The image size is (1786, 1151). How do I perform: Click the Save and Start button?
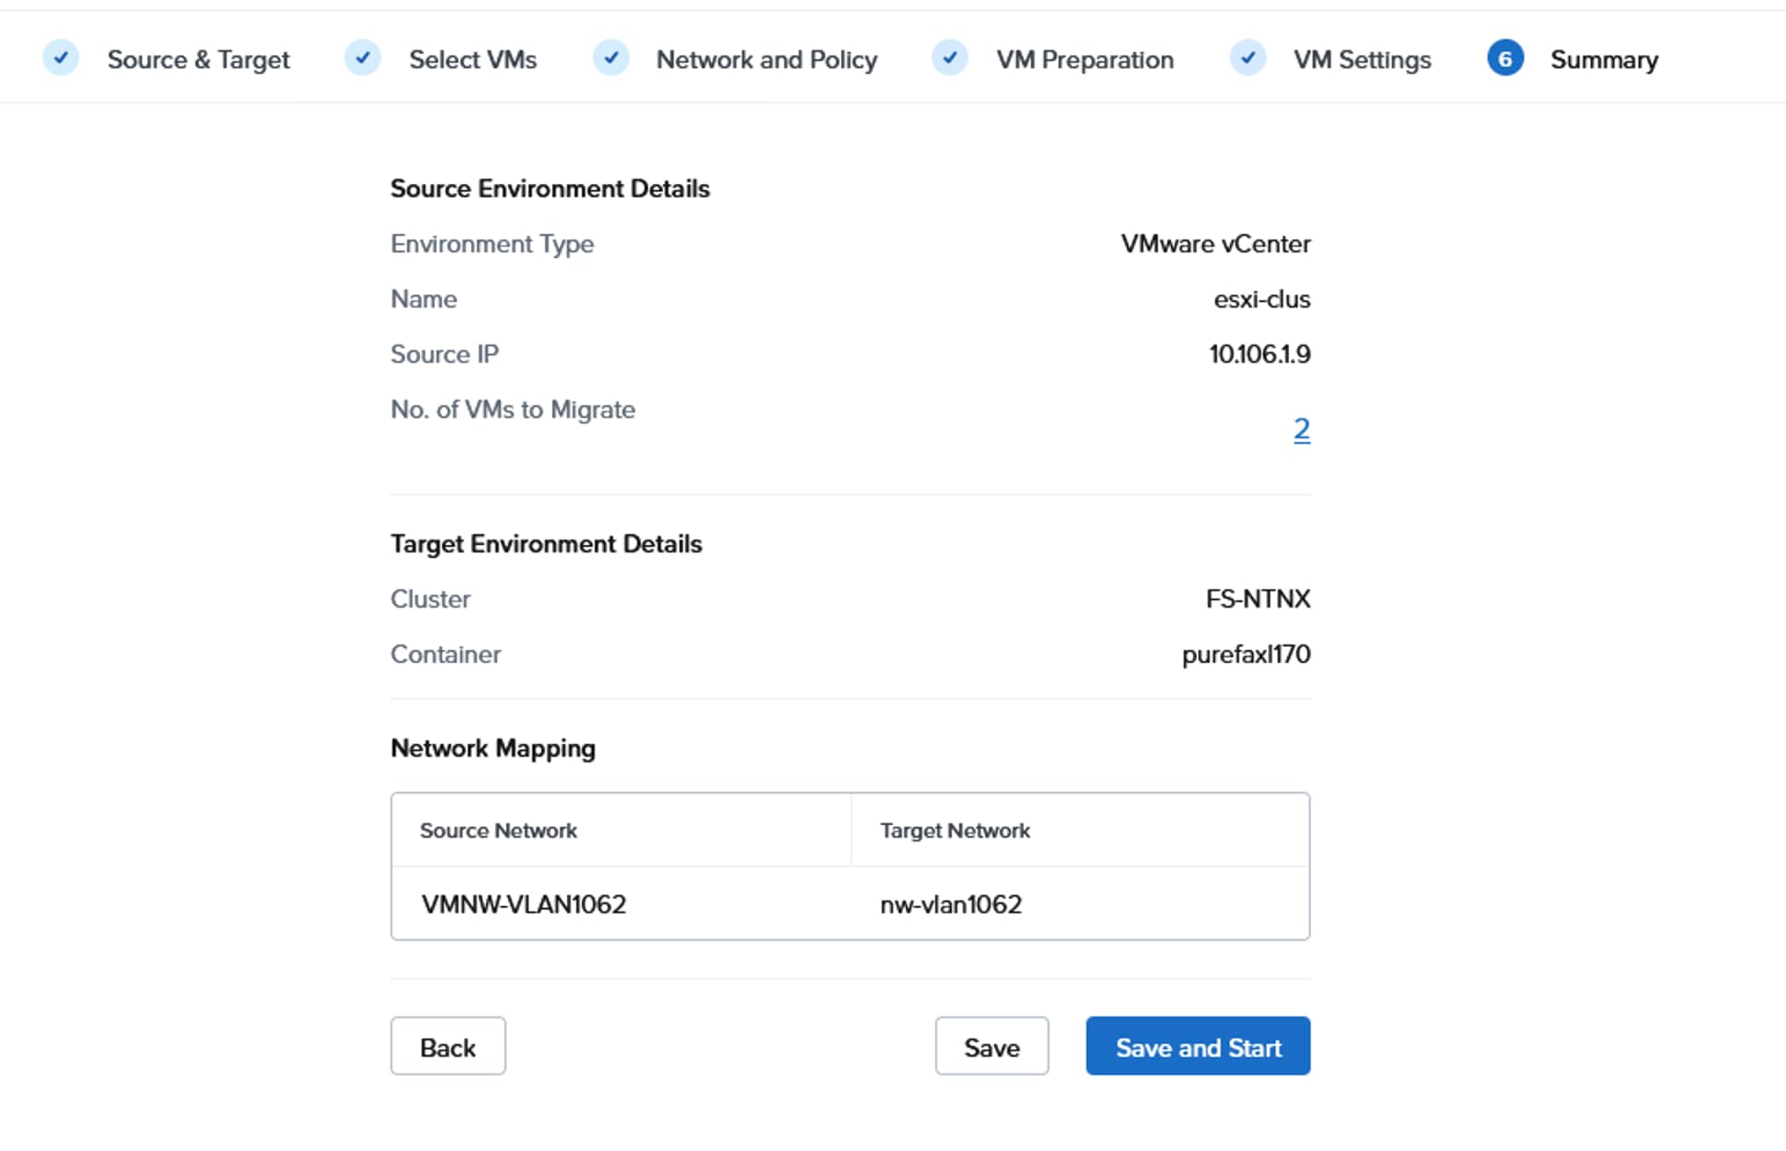pyautogui.click(x=1198, y=1047)
